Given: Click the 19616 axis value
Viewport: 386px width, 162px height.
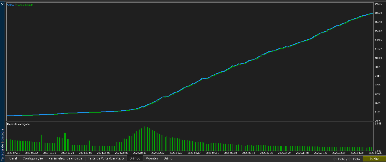Looking at the screenshot, I should click(x=379, y=4).
